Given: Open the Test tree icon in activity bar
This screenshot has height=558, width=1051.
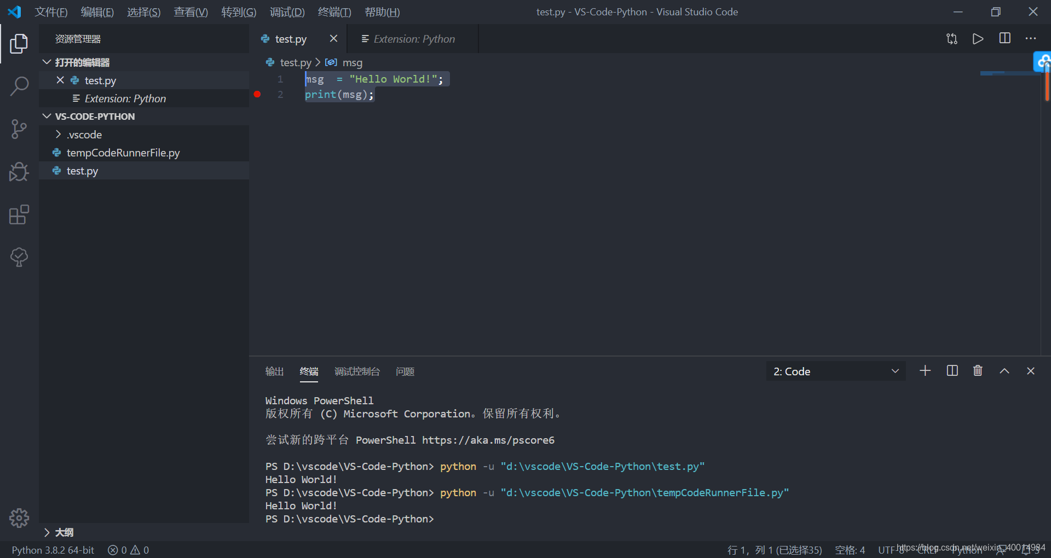Looking at the screenshot, I should click(x=19, y=257).
